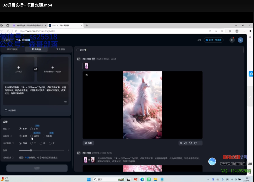Screen dimensions: 254x182
Task: Click the Windows taskbar search box
Action: [109, 179]
